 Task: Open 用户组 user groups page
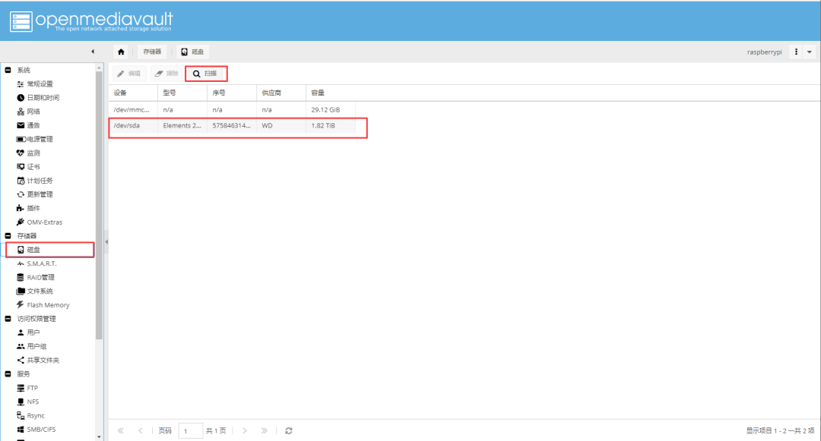[x=36, y=346]
